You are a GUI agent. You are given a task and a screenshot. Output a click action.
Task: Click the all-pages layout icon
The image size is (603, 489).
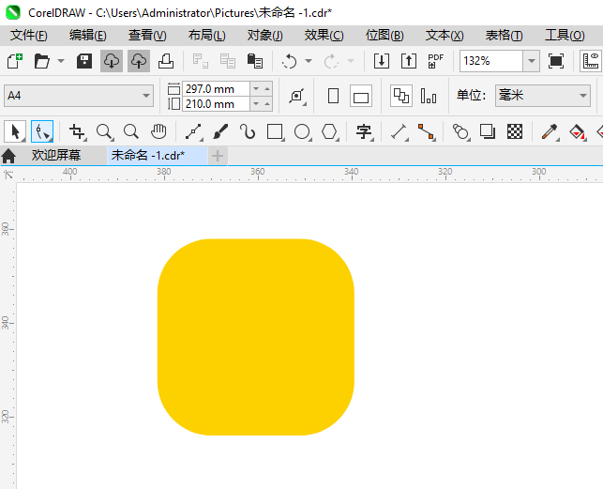[x=401, y=96]
